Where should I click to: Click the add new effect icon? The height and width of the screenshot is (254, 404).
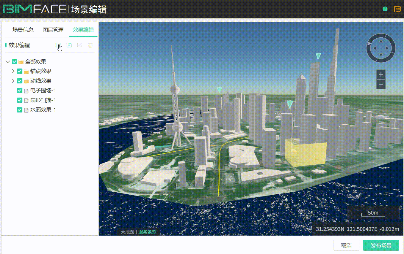[58, 45]
